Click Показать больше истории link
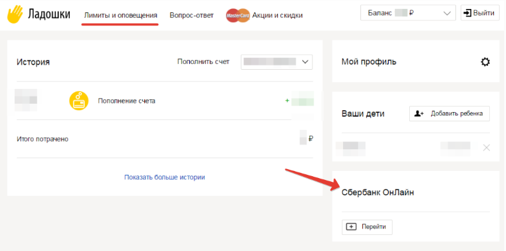 click(165, 177)
